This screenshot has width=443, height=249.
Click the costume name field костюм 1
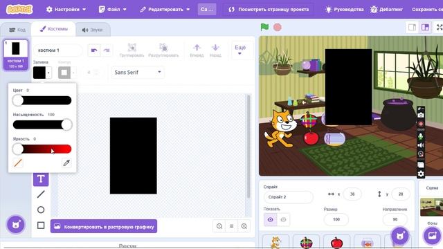[58, 50]
